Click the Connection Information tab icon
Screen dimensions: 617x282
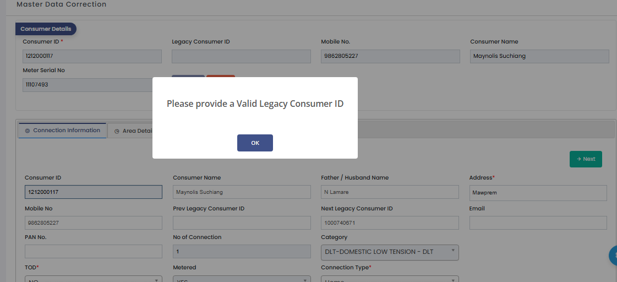28,131
